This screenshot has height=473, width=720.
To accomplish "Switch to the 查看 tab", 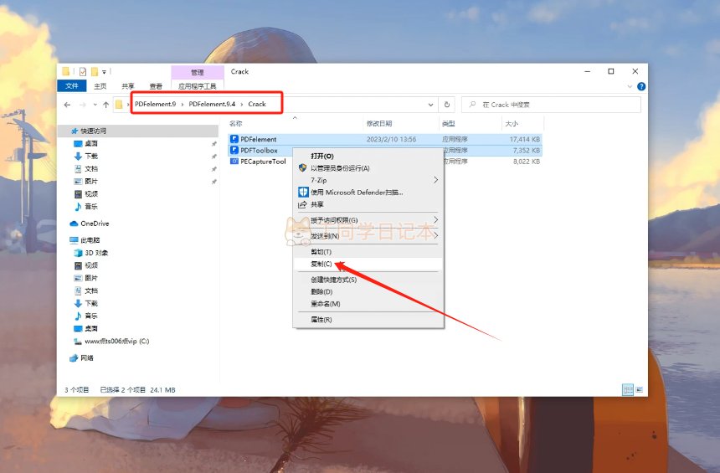I will tap(156, 86).
